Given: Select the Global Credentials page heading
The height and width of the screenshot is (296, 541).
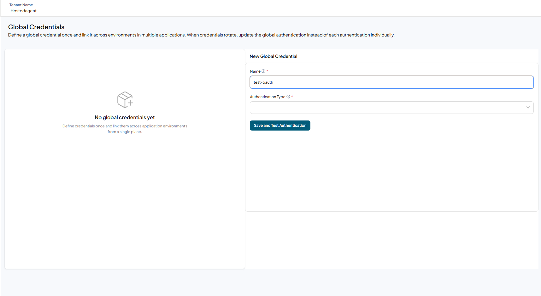Looking at the screenshot, I should [36, 27].
